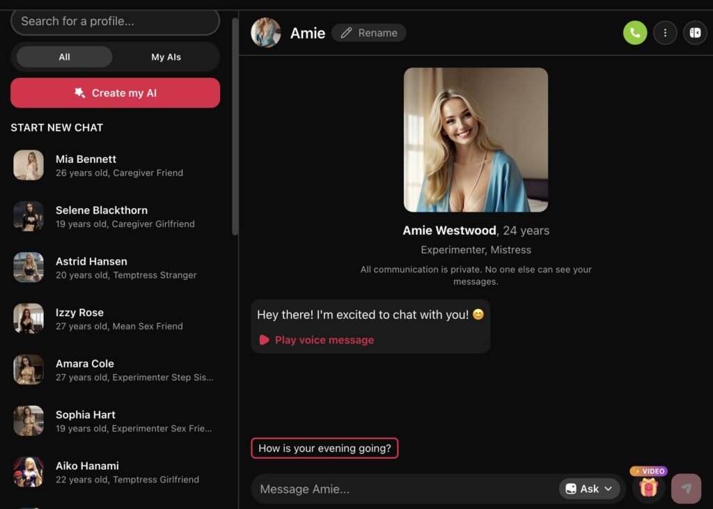The image size is (713, 509).
Task: Open chat with Selene Blackthorn
Action: (101, 217)
